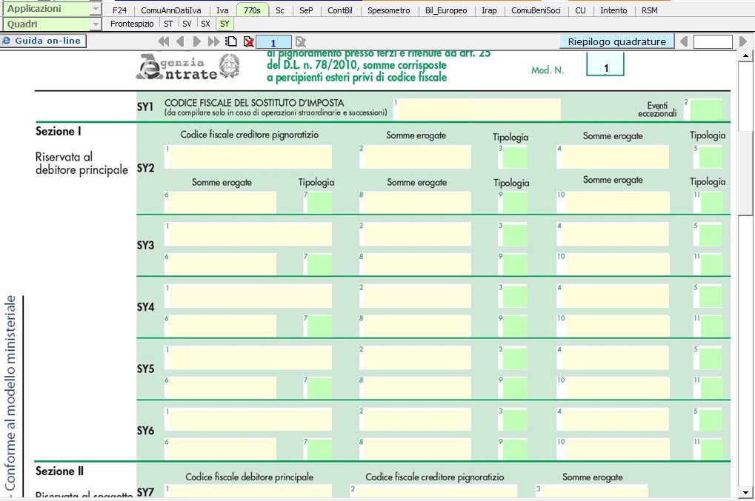
Task: Click SY4 Somme erogate field 4
Action: pyautogui.click(x=615, y=296)
